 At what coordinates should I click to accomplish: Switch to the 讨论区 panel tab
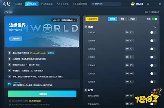pos(132,19)
